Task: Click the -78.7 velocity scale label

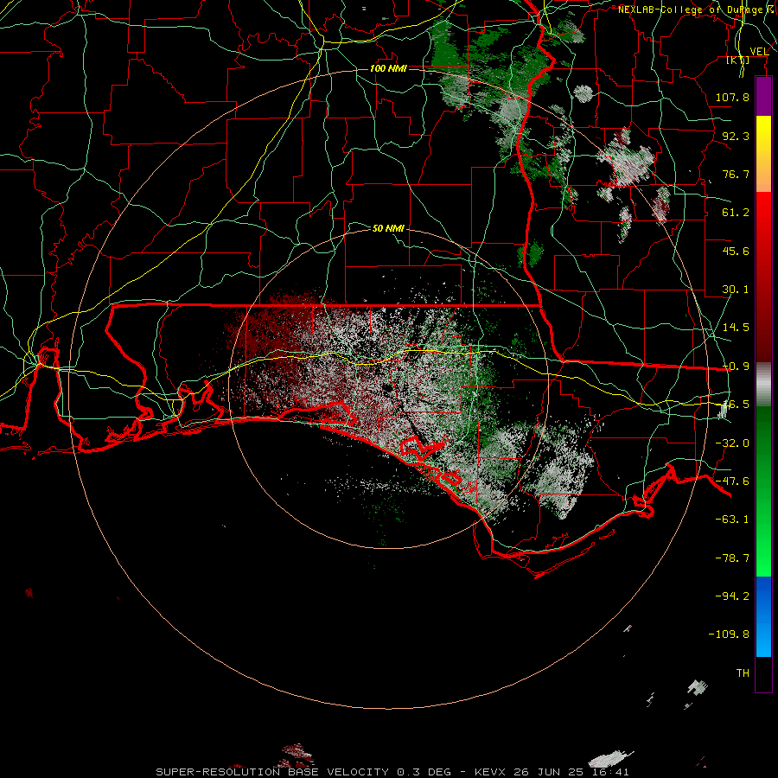Action: [x=732, y=558]
